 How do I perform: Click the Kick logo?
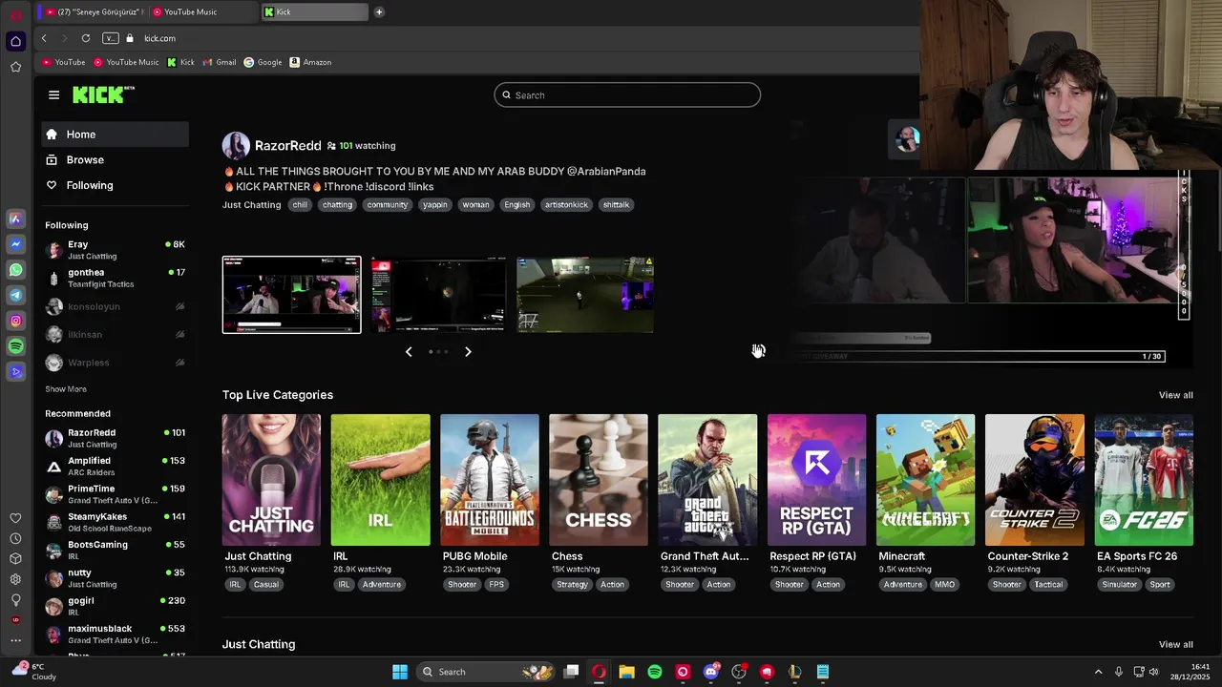click(103, 94)
